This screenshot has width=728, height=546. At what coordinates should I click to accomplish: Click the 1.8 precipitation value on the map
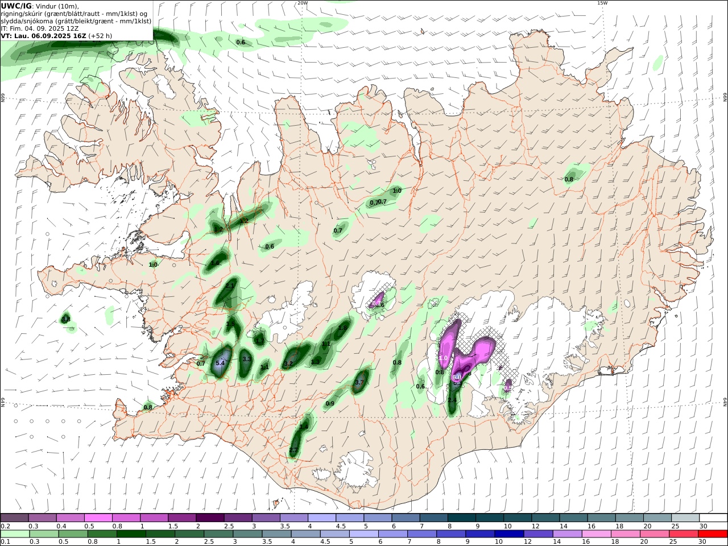coord(342,328)
